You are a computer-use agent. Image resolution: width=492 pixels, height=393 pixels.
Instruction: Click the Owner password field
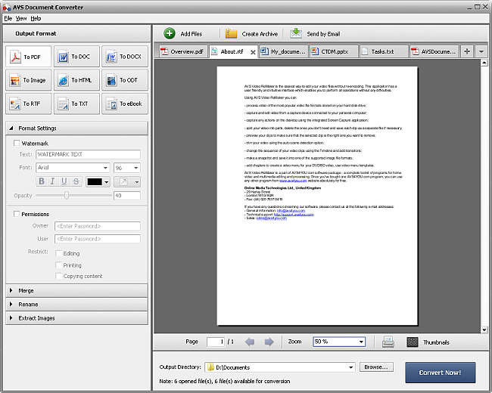pos(98,226)
